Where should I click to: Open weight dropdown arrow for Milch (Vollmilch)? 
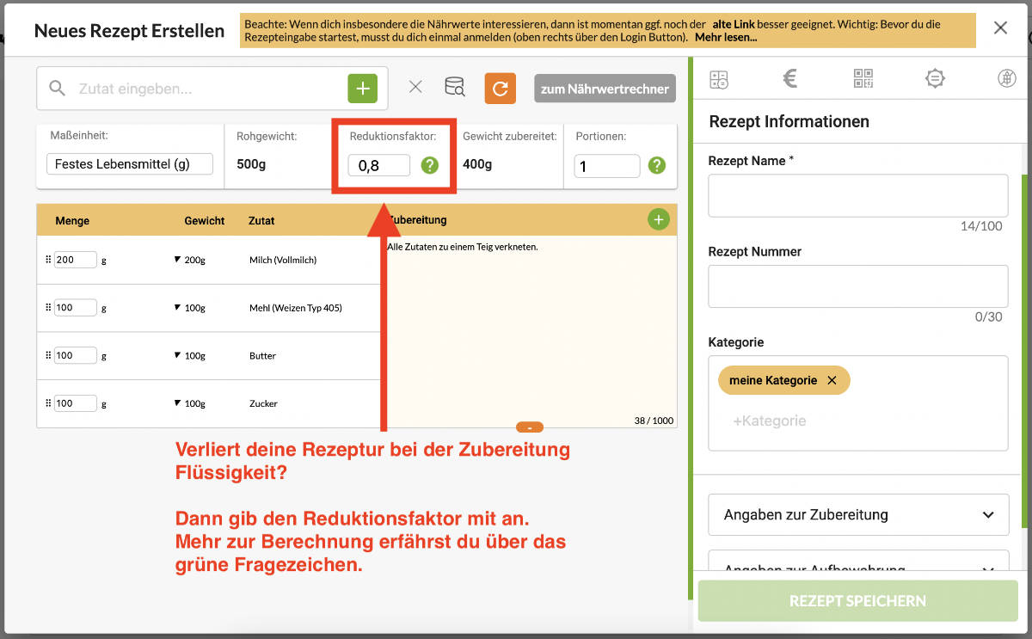[x=177, y=260]
